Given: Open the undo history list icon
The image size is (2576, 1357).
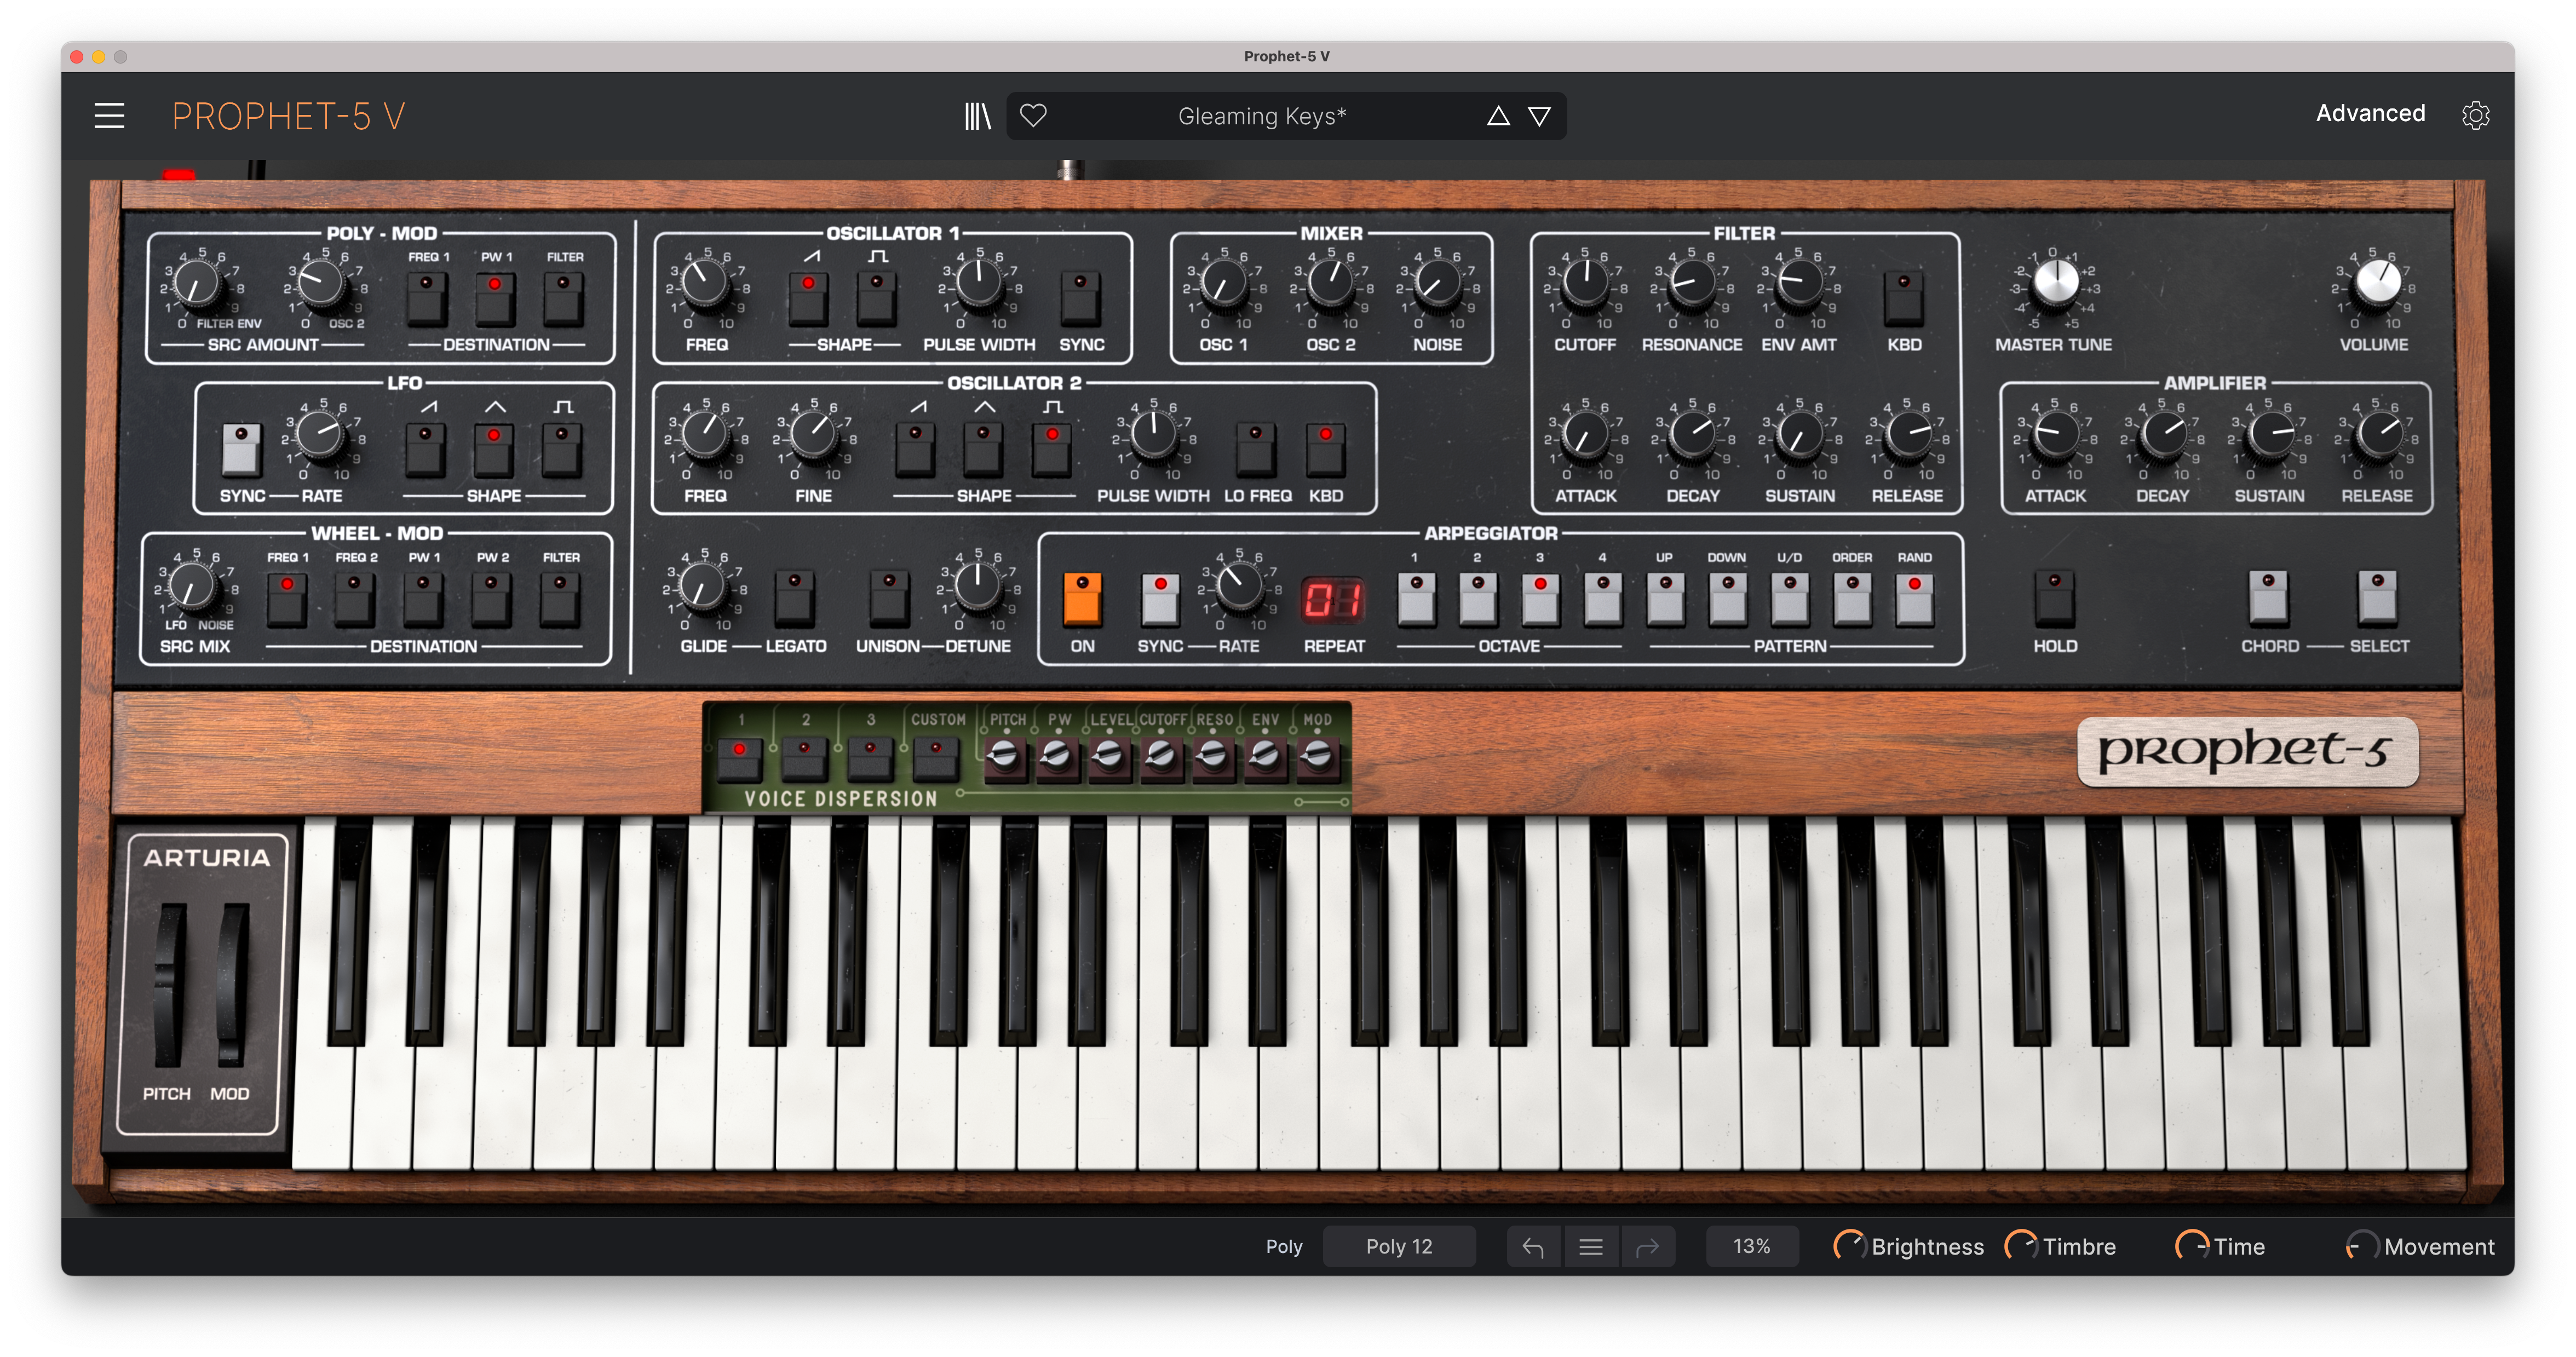Looking at the screenshot, I should click(1590, 1246).
